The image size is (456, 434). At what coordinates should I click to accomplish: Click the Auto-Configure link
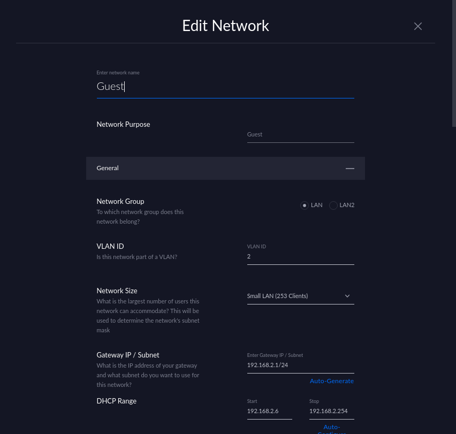(x=331, y=429)
